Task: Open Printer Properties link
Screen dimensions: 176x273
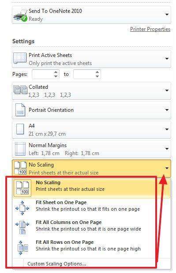Action: pos(150,29)
